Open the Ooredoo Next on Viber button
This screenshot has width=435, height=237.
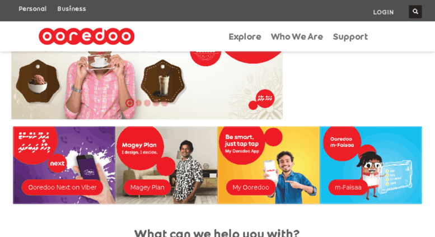(62, 187)
